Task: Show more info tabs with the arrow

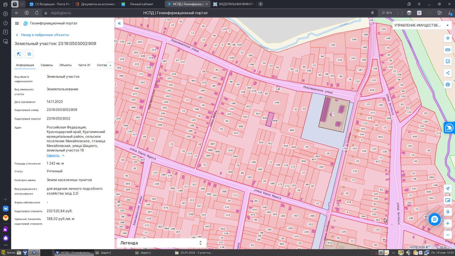Action: pos(110,65)
